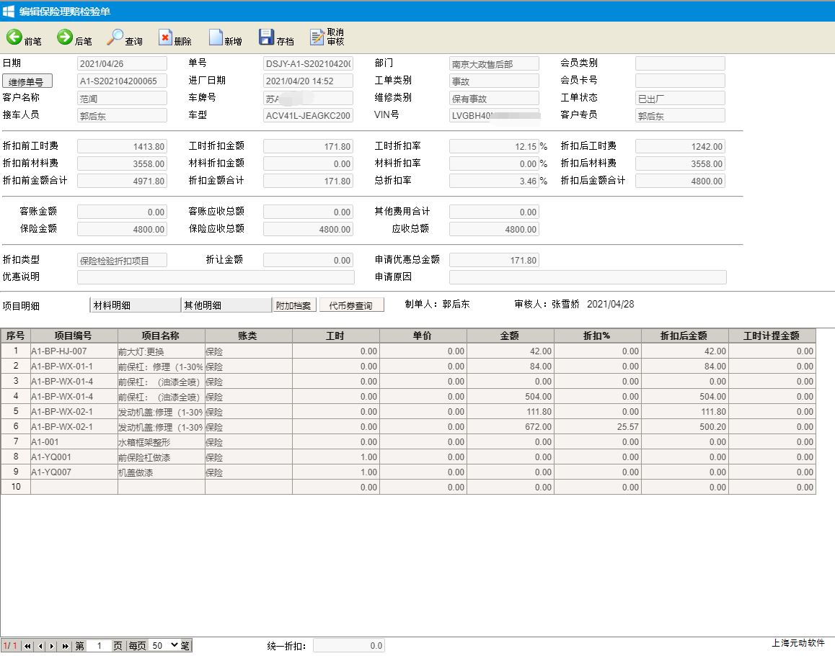Click the 前笔 previous record arrow icon
The image size is (835, 656).
pyautogui.click(x=14, y=38)
